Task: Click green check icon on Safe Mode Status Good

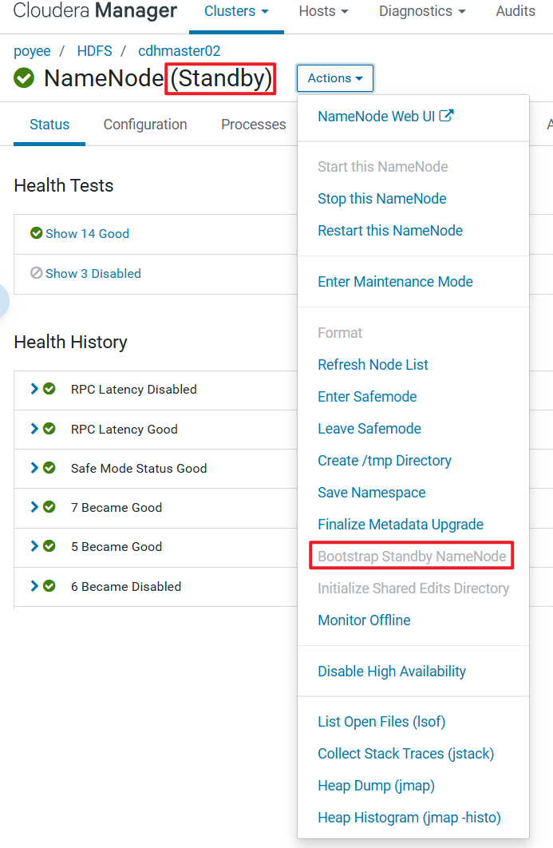Action: [49, 468]
